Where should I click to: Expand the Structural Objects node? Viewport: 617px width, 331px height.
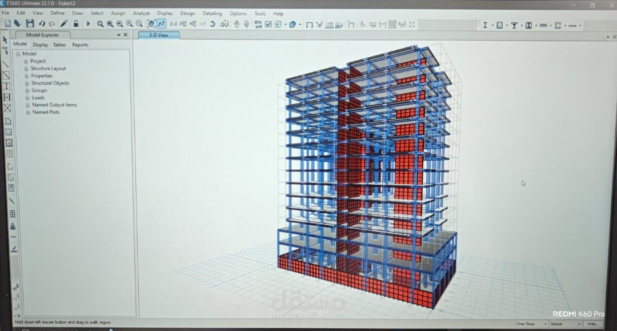pos(27,83)
